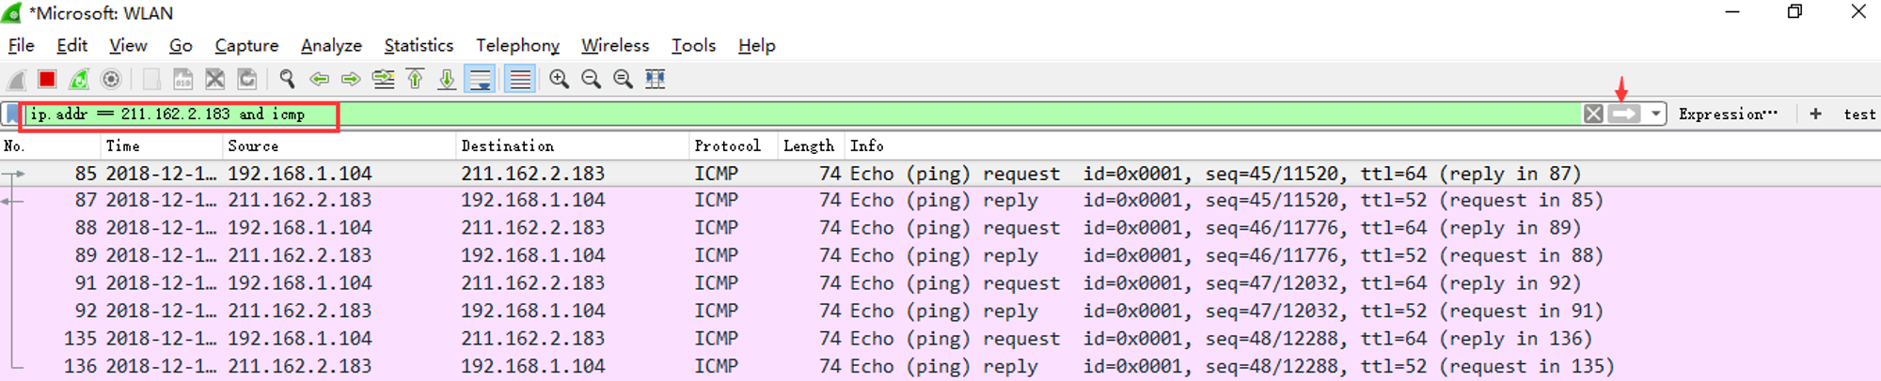Toggle the display filter bookmark icon

click(12, 114)
